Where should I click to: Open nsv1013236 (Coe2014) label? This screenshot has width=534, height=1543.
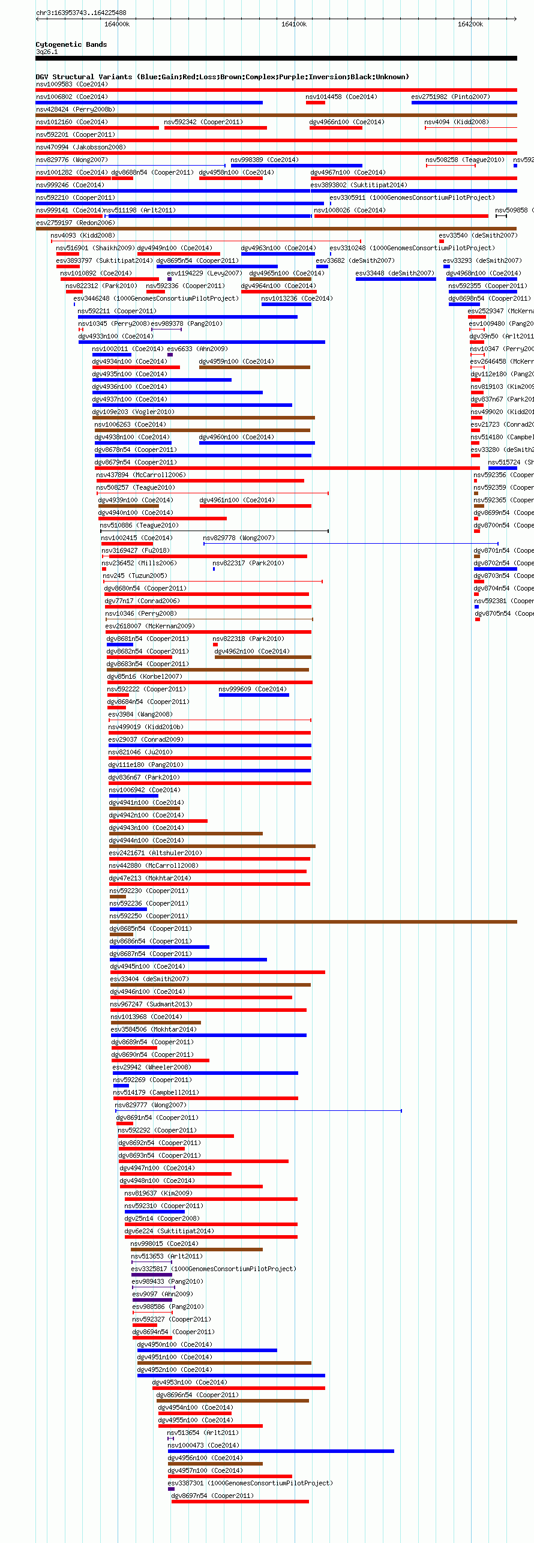[297, 298]
